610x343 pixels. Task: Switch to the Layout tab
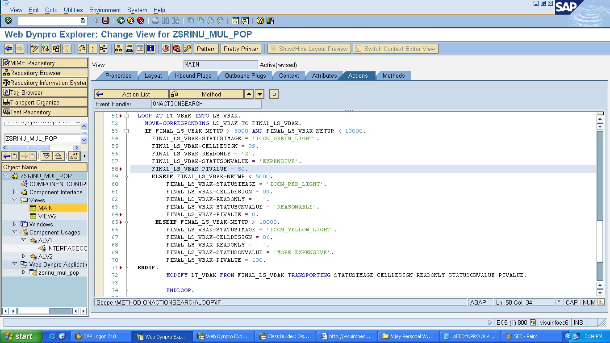(153, 75)
